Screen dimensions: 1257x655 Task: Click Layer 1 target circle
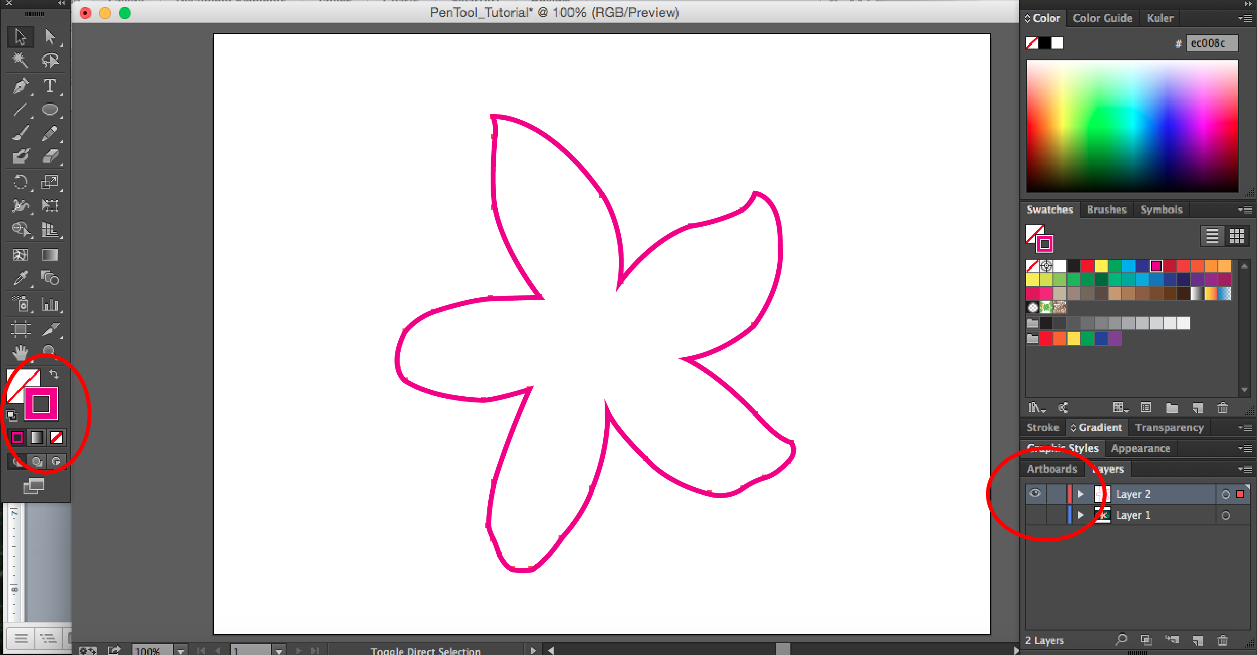coord(1225,515)
